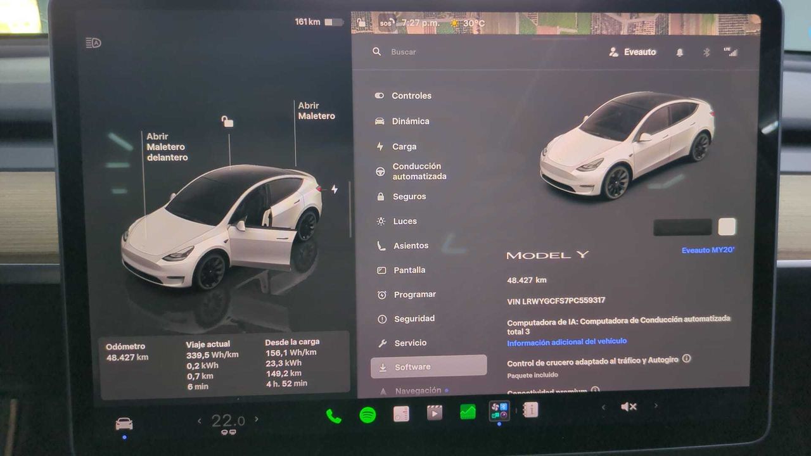811x456 pixels.
Task: Open the green energy graph app
Action: click(x=468, y=412)
